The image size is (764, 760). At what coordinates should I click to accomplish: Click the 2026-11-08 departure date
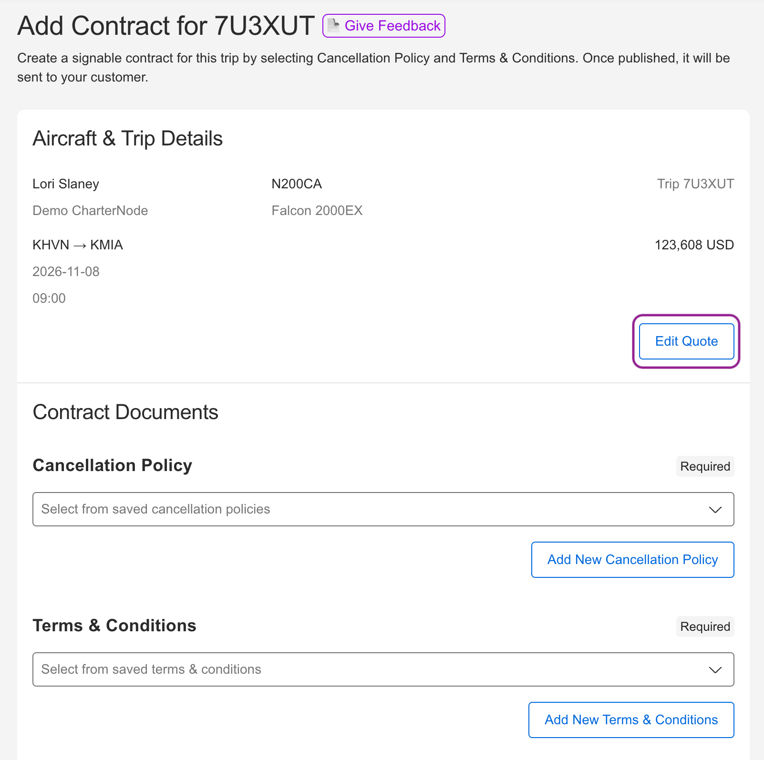[x=66, y=272]
